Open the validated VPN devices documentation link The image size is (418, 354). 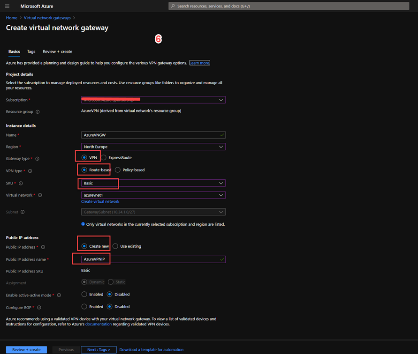tap(99, 324)
